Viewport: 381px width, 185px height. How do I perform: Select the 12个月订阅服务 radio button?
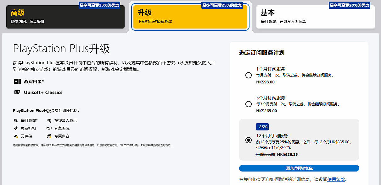tap(248, 140)
